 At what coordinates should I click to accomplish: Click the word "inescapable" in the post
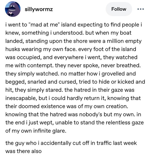coord(21,98)
